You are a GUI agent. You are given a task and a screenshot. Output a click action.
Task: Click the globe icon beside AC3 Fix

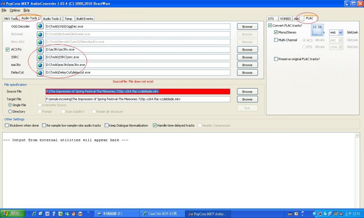click(x=40, y=49)
